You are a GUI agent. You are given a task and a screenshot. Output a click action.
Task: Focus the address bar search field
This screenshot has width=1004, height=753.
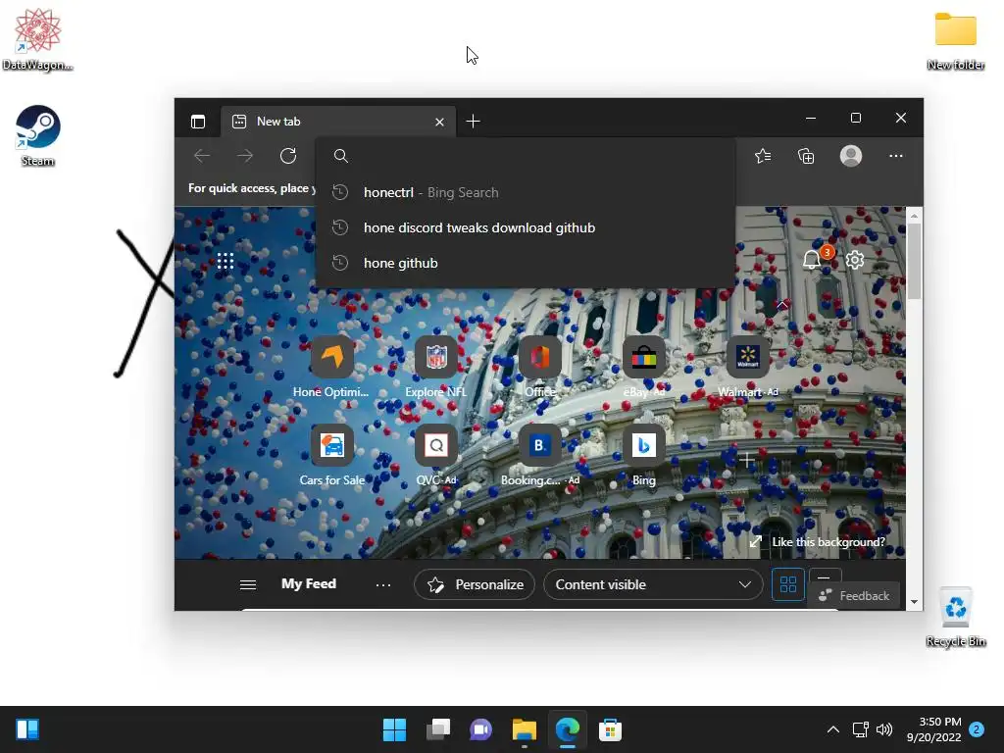coord(526,156)
